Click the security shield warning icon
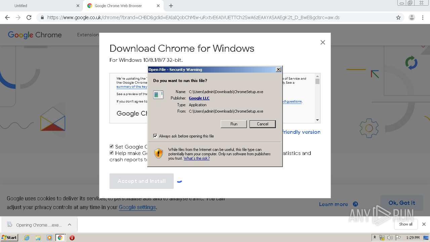Screen dimensions: 430x242 click(x=159, y=154)
